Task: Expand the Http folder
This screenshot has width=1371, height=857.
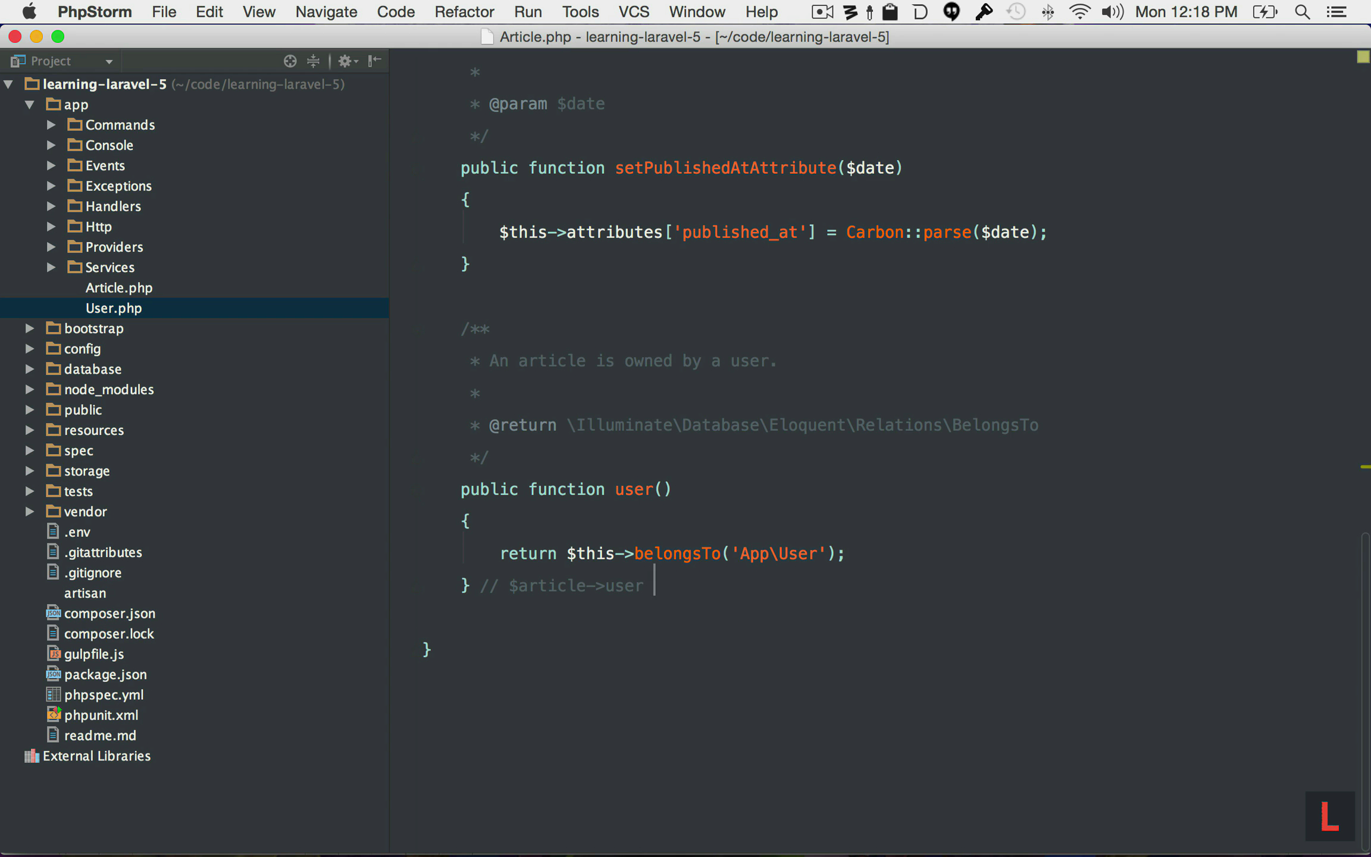Action: point(51,226)
